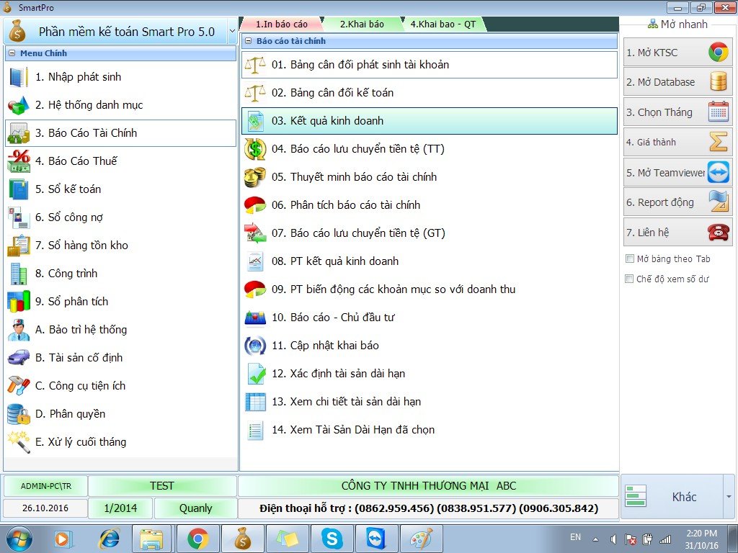The height and width of the screenshot is (553, 738).
Task: Click the calendar icon beside Chọn Tháng
Action: [x=718, y=112]
